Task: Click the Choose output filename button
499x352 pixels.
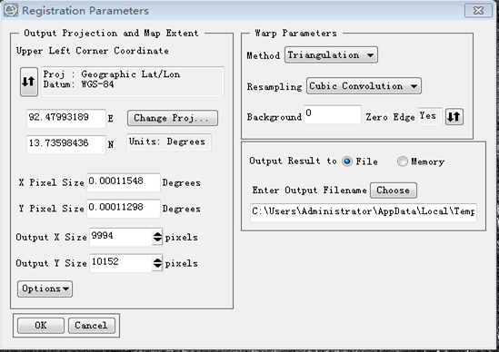Action: [394, 190]
